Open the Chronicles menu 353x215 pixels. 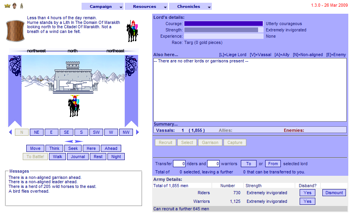click(188, 7)
